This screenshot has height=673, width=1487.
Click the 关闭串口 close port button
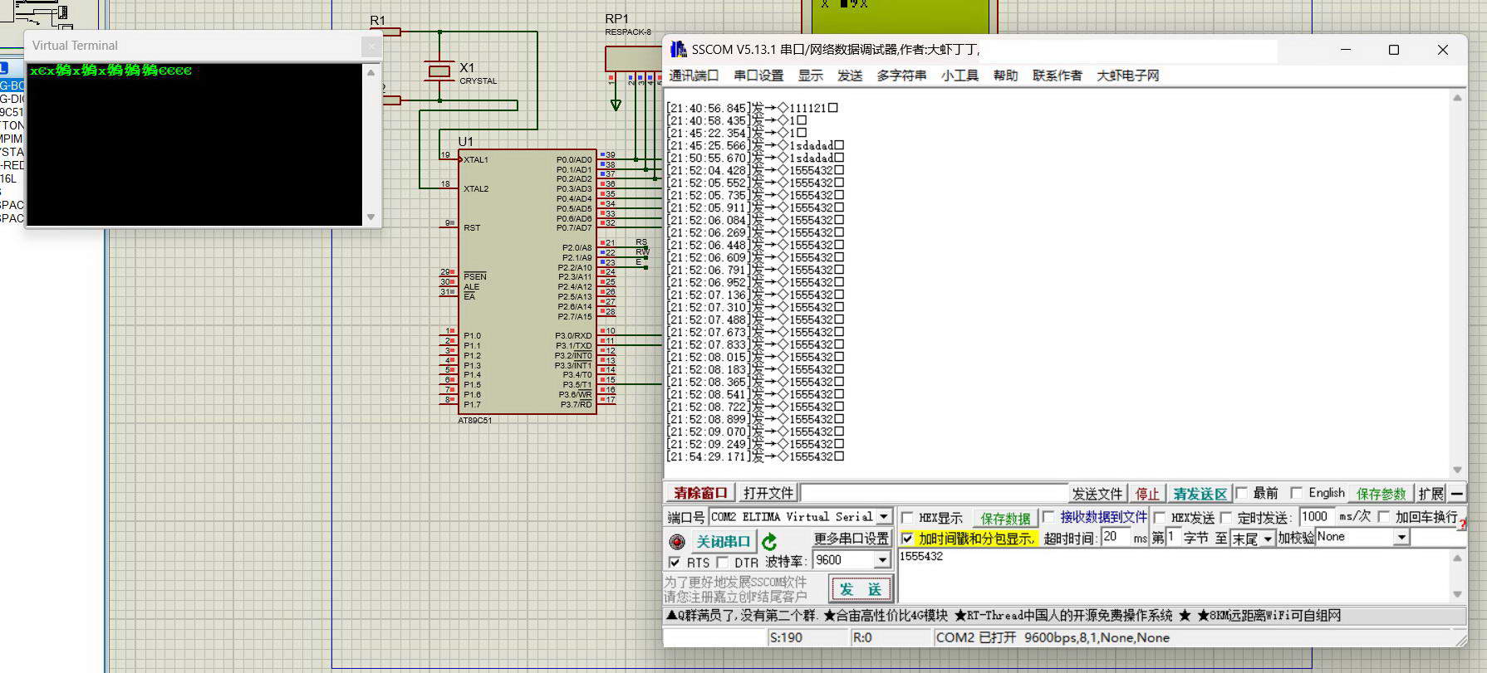723,542
